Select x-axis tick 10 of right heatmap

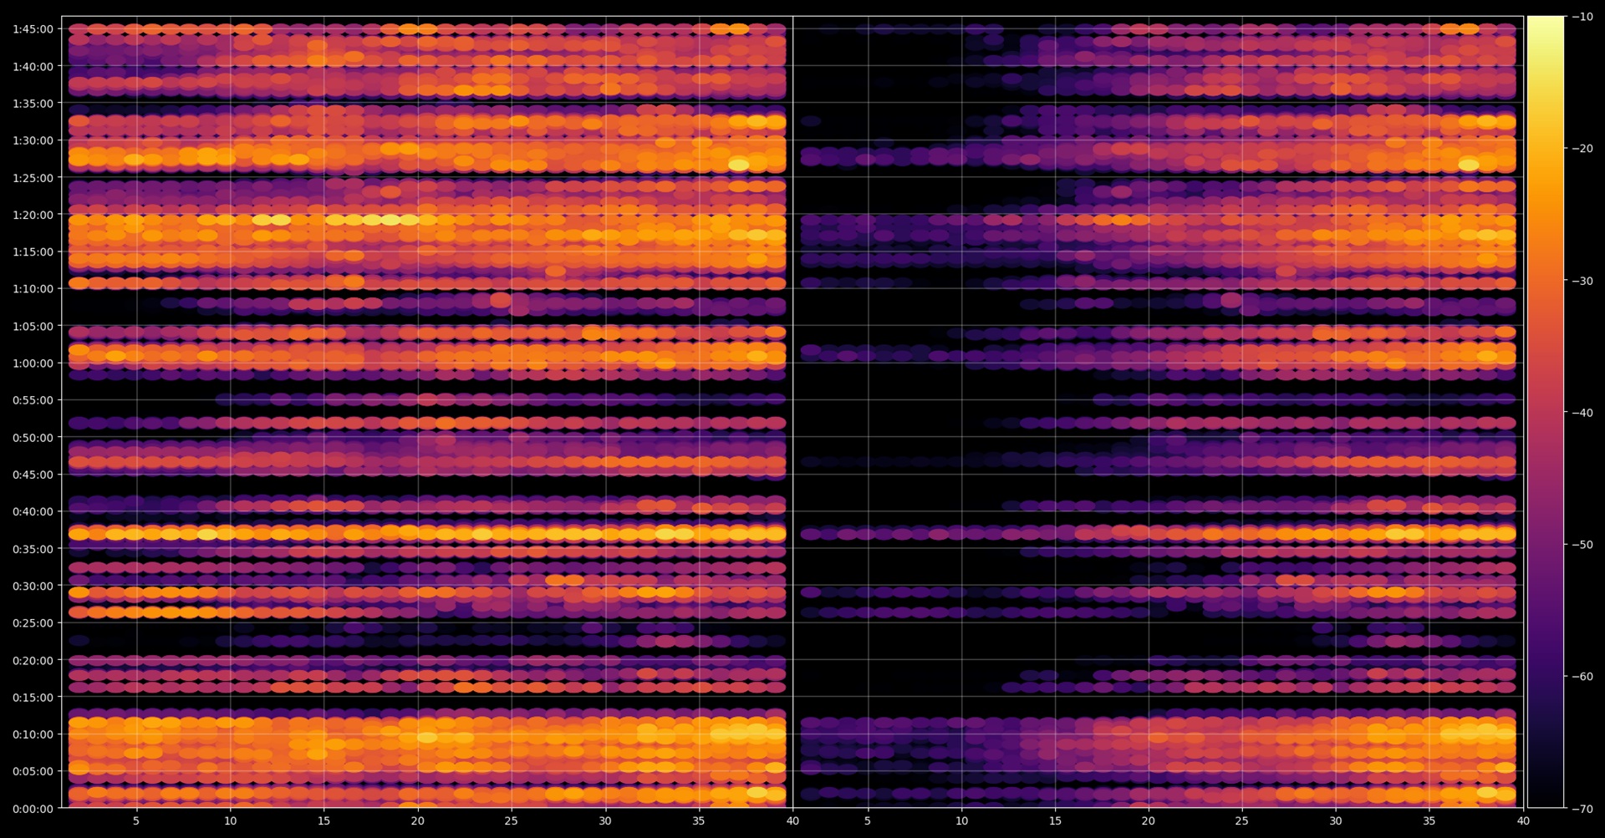[961, 821]
